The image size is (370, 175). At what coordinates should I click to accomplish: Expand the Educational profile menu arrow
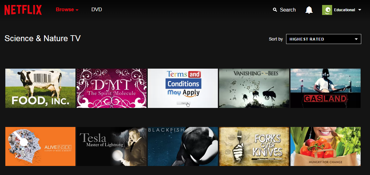pos(360,10)
